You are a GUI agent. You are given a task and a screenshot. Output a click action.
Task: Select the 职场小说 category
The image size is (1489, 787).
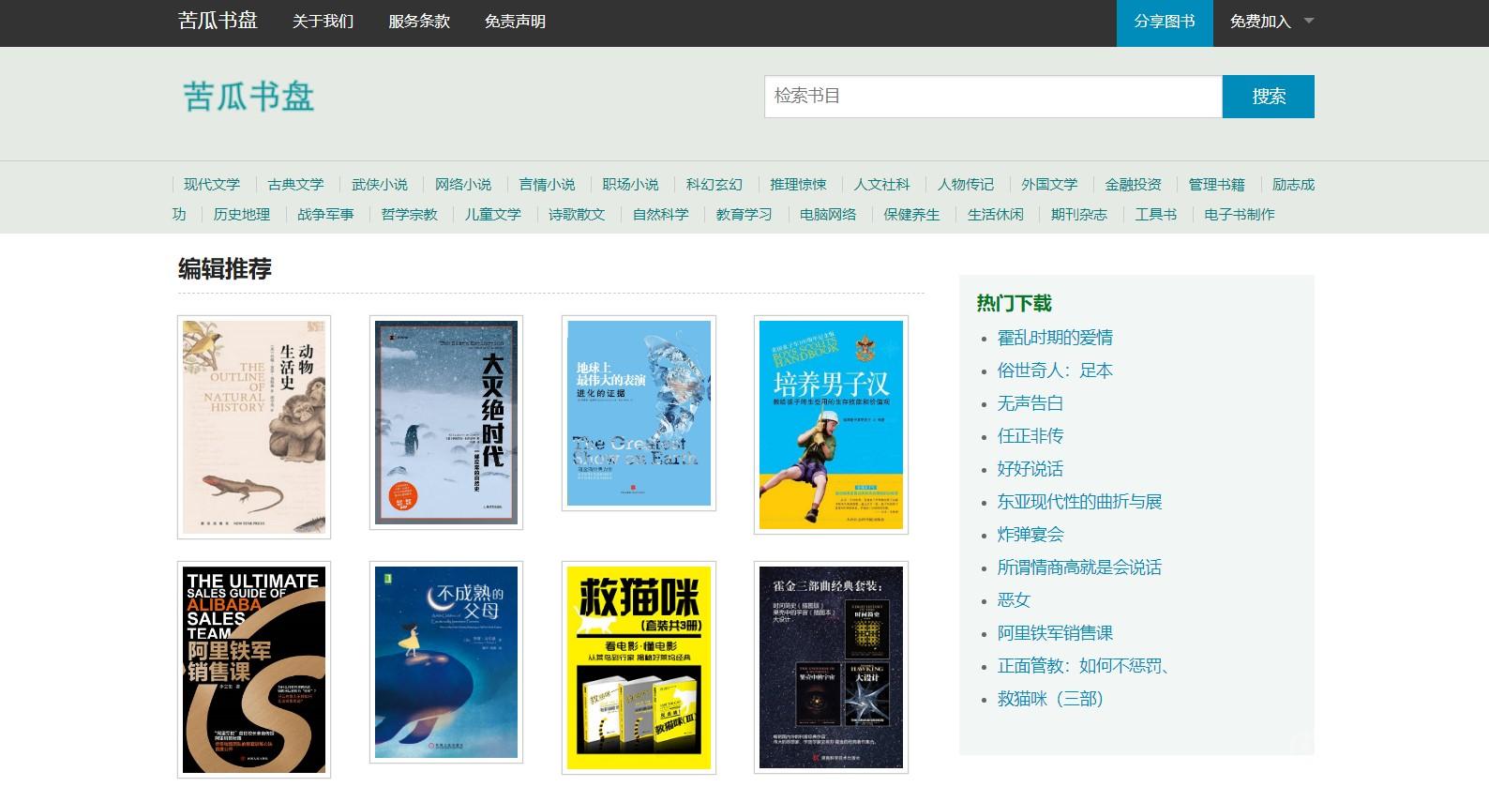coord(630,185)
